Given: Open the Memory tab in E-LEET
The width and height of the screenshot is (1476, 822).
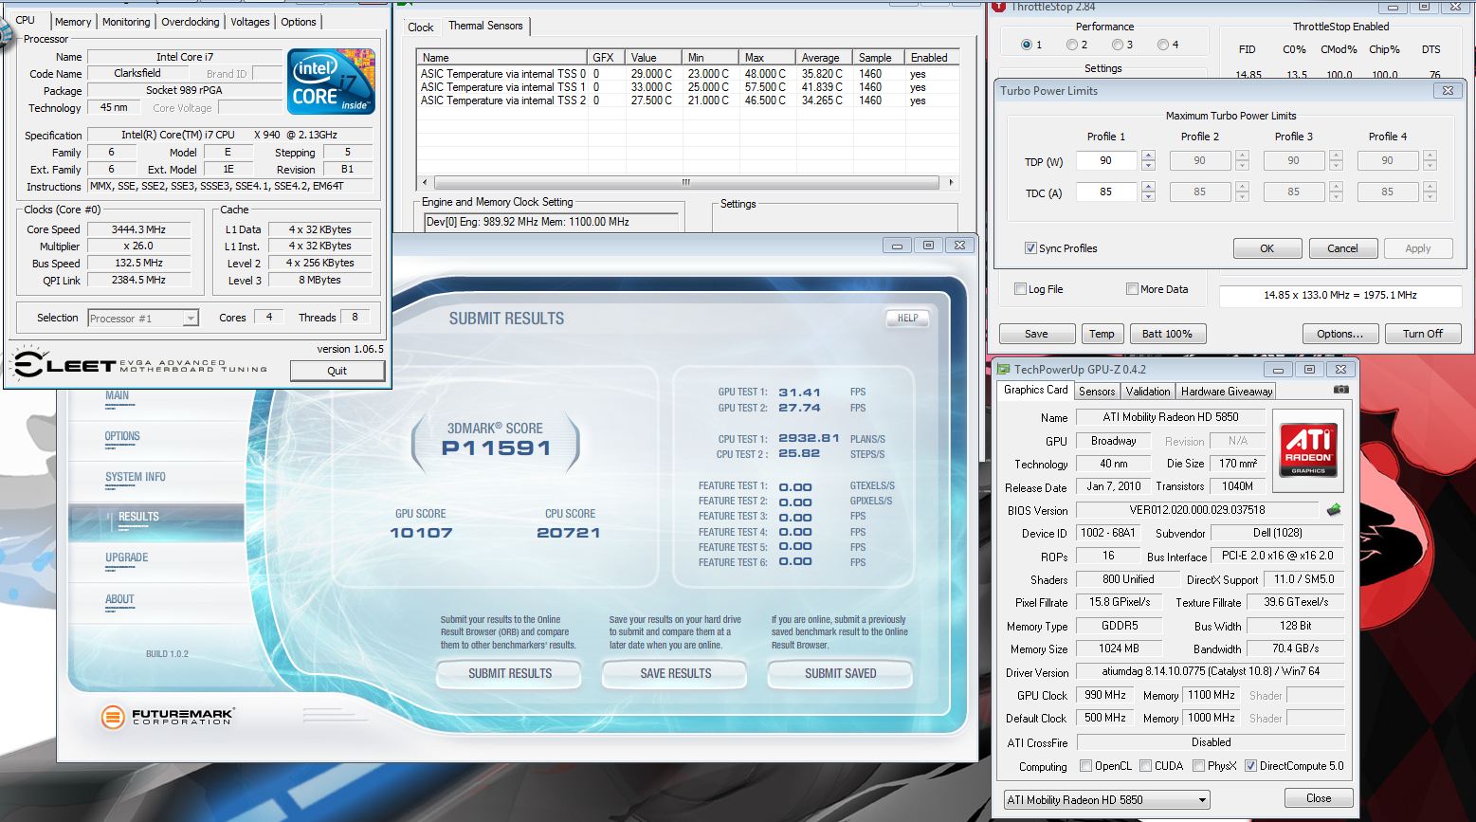Looking at the screenshot, I should (73, 22).
